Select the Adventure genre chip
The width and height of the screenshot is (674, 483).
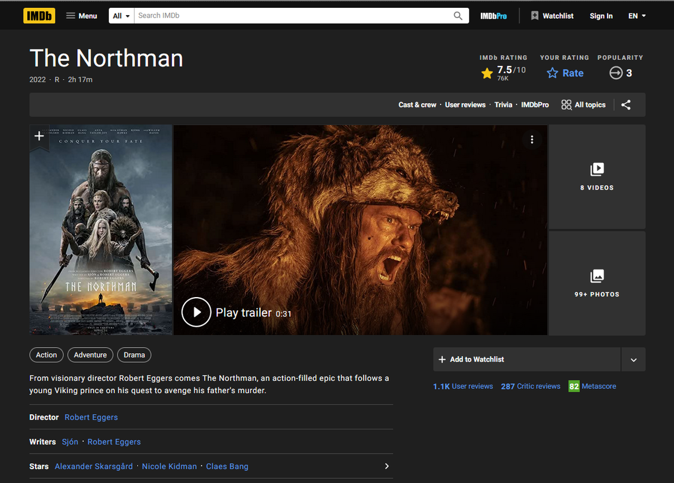(90, 355)
